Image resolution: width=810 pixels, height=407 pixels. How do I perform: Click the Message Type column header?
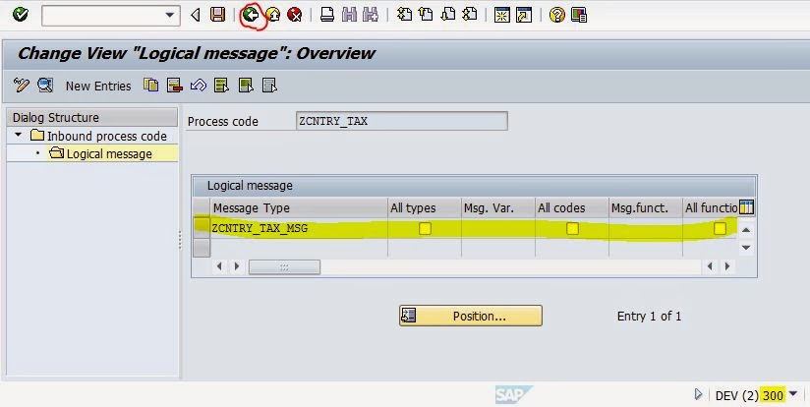(299, 207)
